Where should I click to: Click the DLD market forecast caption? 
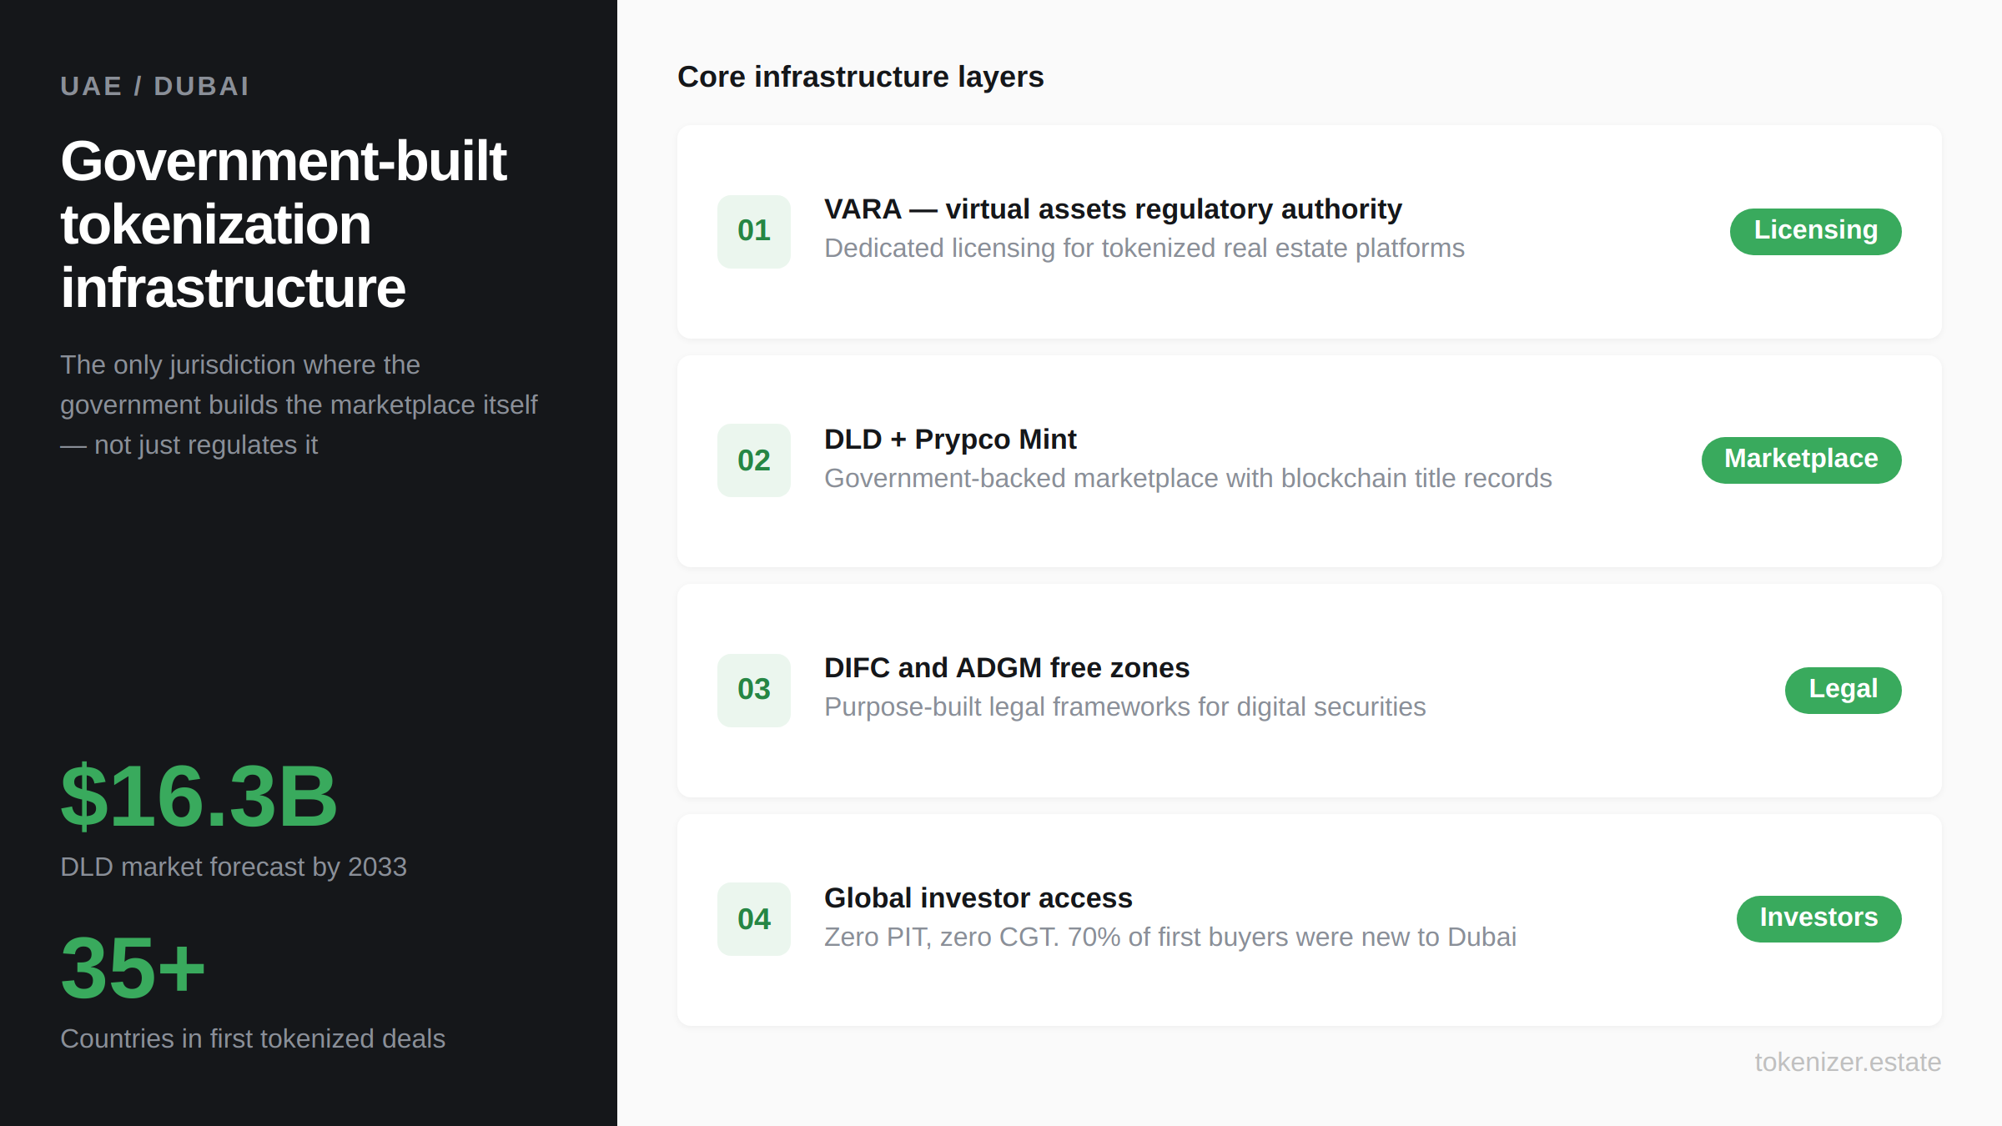click(234, 867)
